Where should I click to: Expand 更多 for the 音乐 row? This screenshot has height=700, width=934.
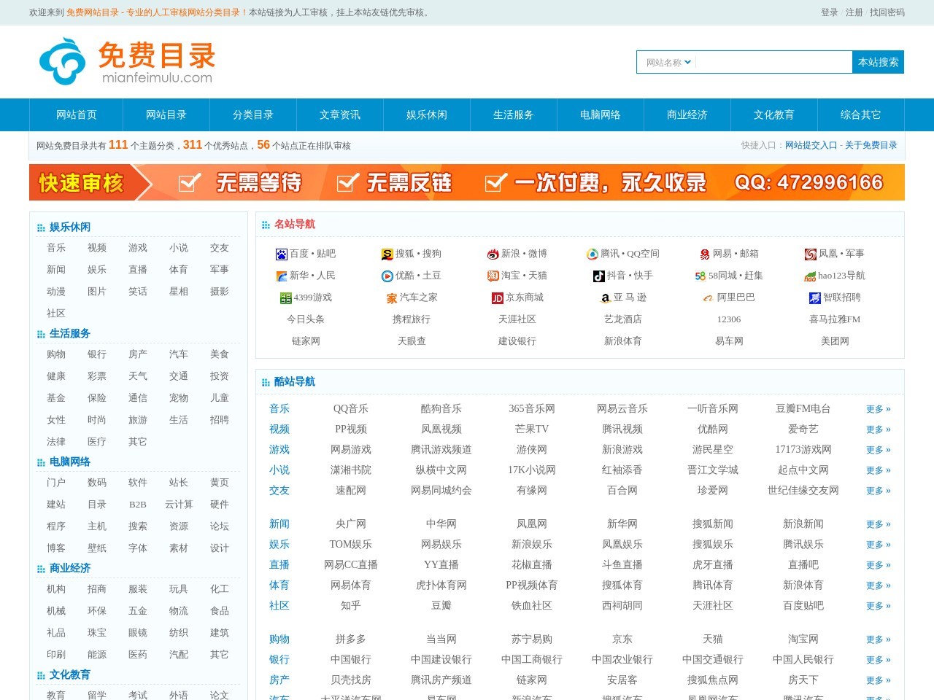point(878,409)
